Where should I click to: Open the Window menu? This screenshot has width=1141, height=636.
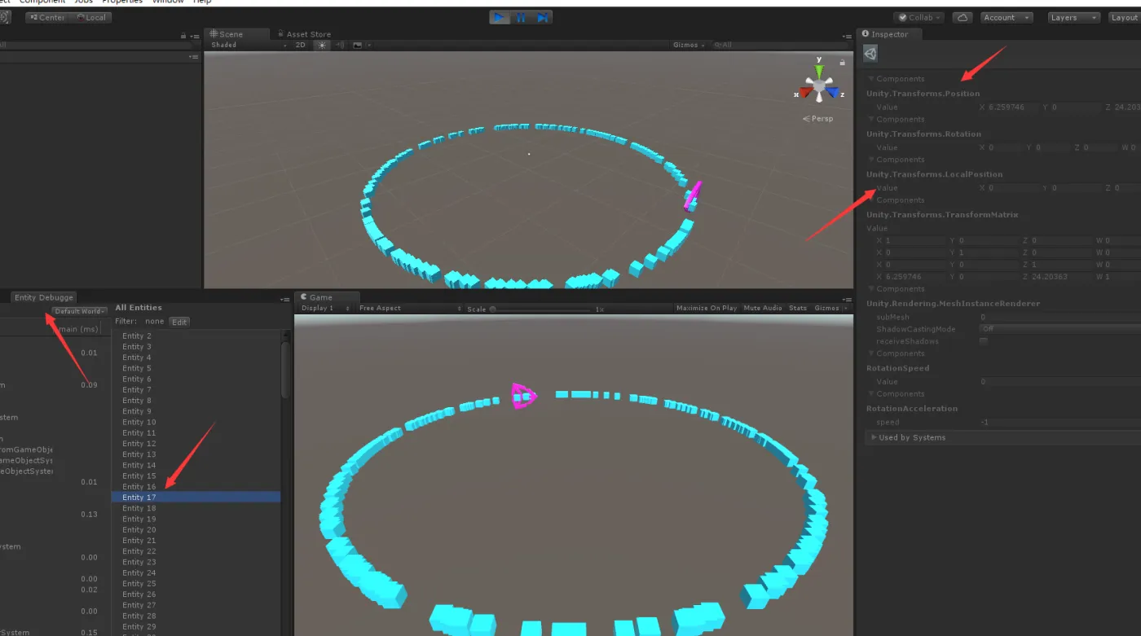point(168,2)
